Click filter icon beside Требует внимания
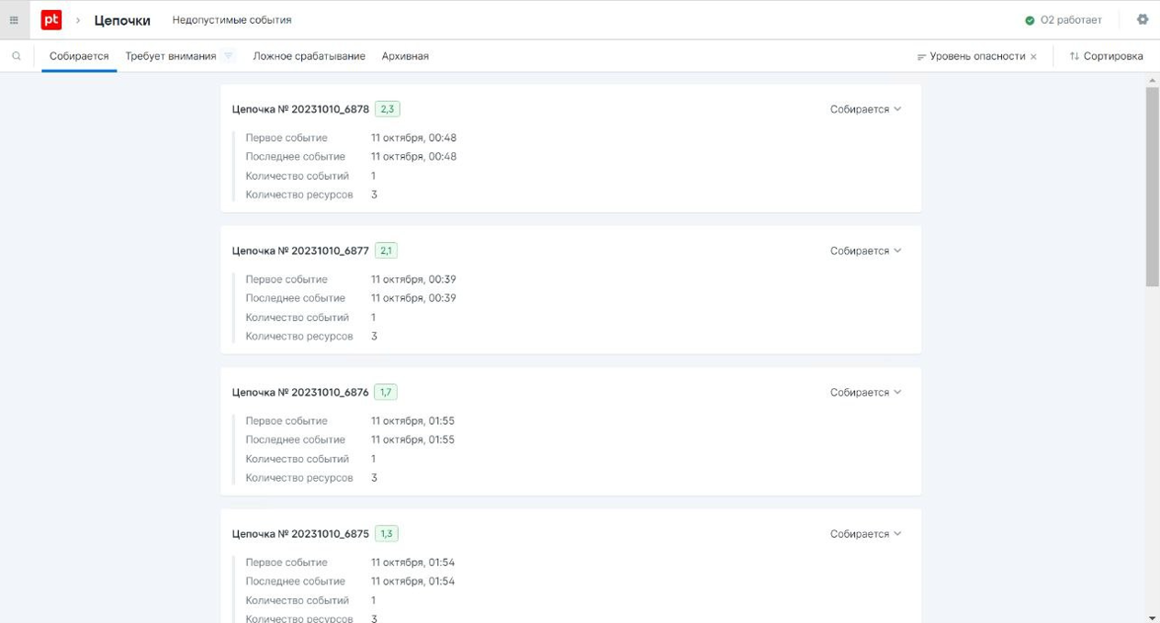This screenshot has width=1160, height=623. click(229, 56)
